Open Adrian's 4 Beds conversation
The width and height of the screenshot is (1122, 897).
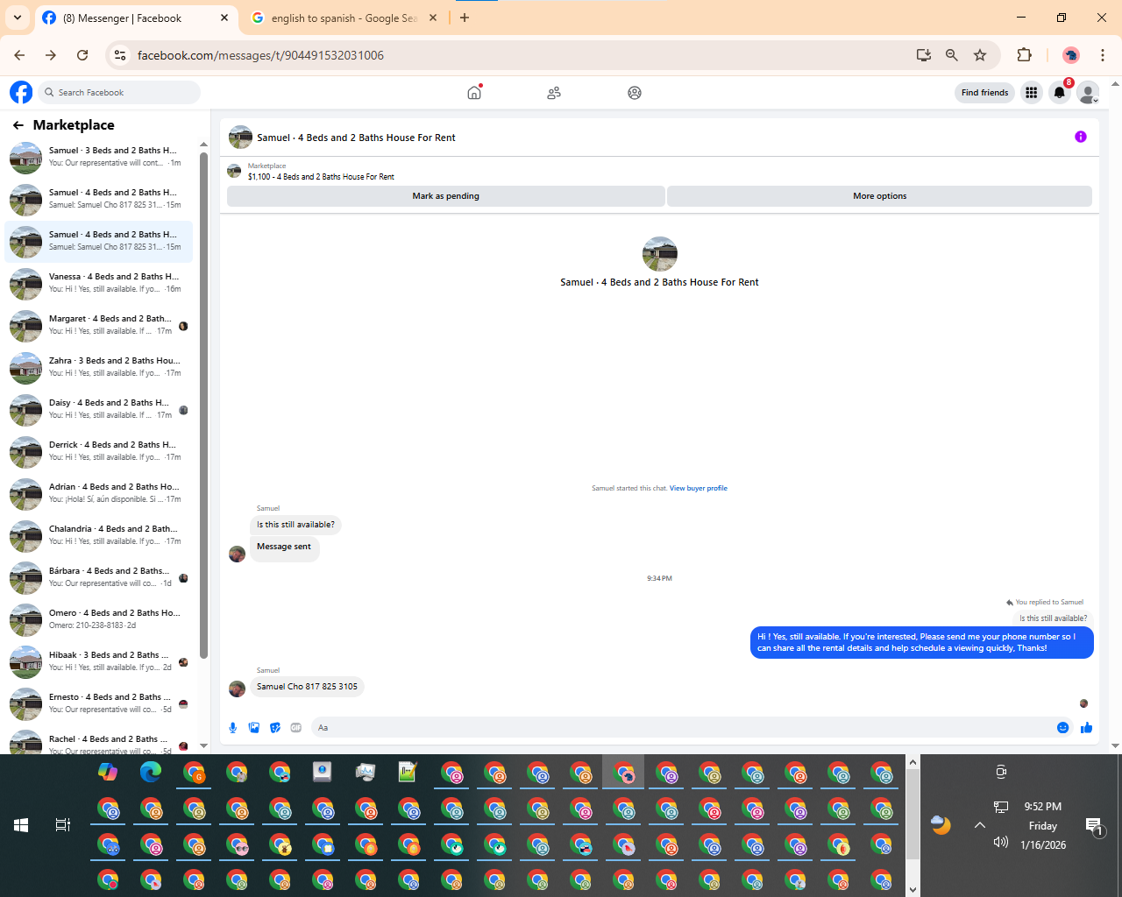[x=99, y=493]
